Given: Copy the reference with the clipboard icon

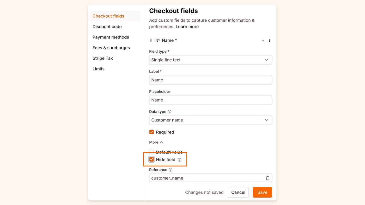Looking at the screenshot, I should click(267, 178).
